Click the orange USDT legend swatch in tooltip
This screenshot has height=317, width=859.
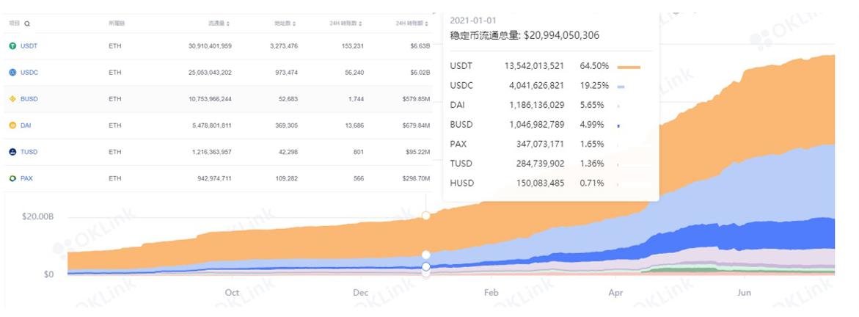point(629,68)
